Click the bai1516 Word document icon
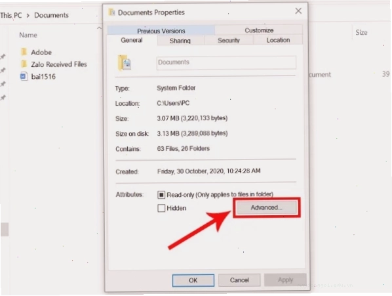This screenshot has height=296, width=392. tap(24, 76)
